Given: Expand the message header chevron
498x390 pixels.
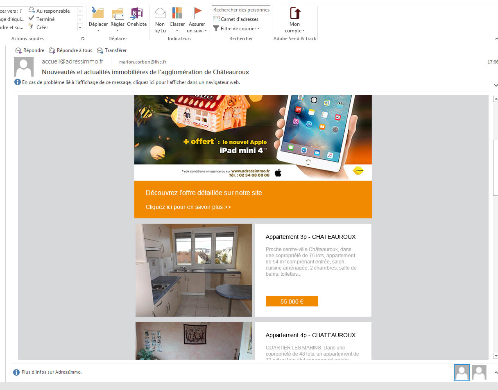Looking at the screenshot, I should pyautogui.click(x=496, y=85).
